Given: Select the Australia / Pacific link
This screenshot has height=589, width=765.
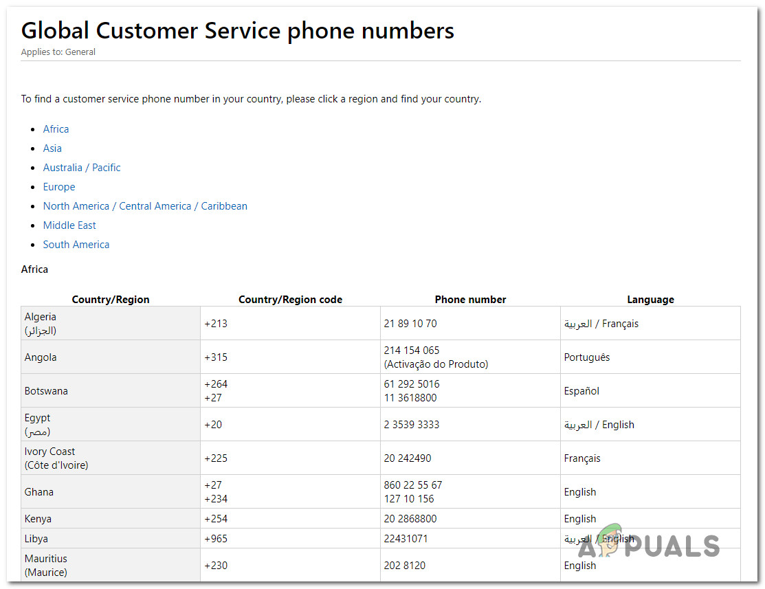Looking at the screenshot, I should 82,168.
